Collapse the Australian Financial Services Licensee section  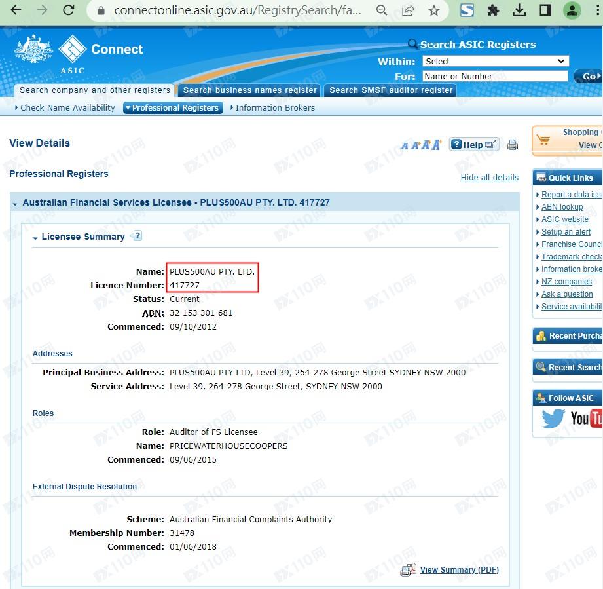point(15,204)
